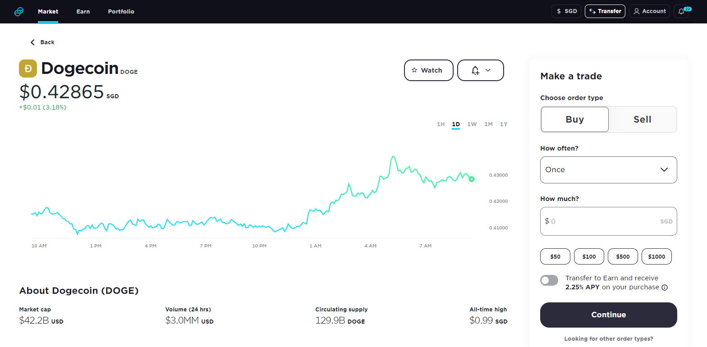Enable the Transfer to Earn toggle
Screen dimensions: 707x347
549,280
